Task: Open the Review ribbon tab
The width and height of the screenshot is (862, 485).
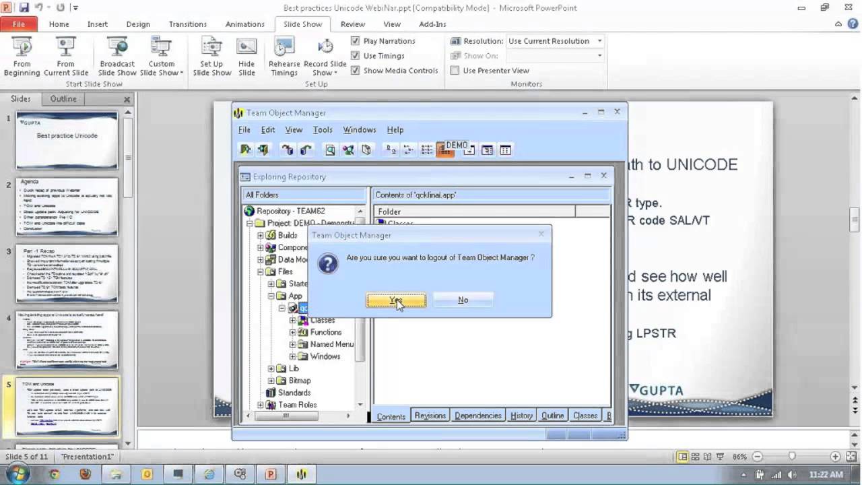Action: coord(353,24)
